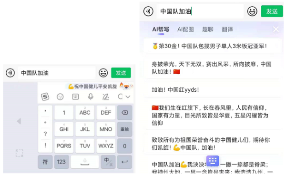
Task: Close the AI panel with X
Action: click(276, 29)
